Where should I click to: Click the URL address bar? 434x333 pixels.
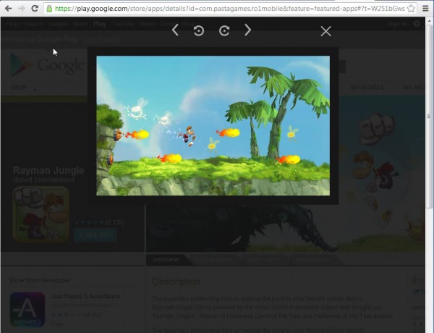[x=230, y=9]
